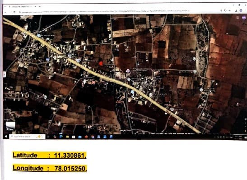The width and height of the screenshot is (247, 180).
Task: Expand the collapsed side panel arrow
Action: (5, 74)
